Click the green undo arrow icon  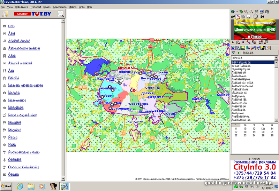241,11
